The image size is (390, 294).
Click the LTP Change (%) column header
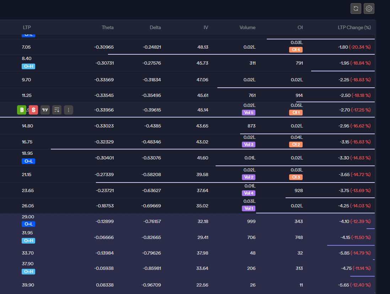pyautogui.click(x=354, y=27)
